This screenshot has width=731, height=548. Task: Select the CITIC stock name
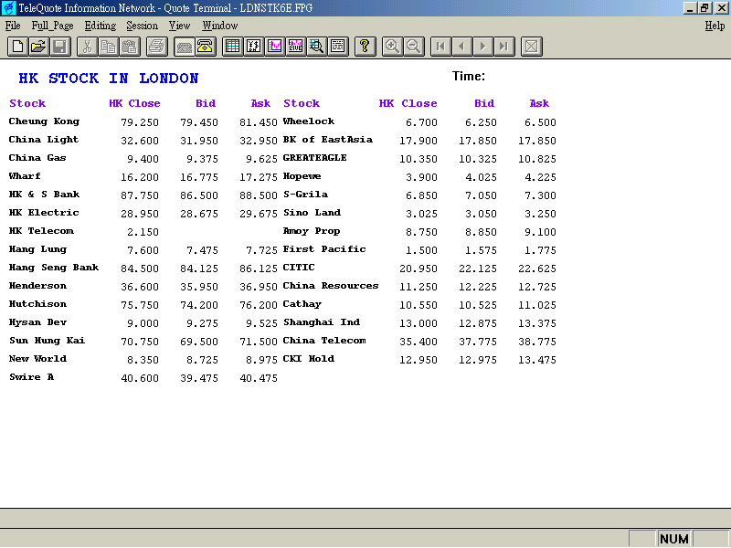click(299, 267)
